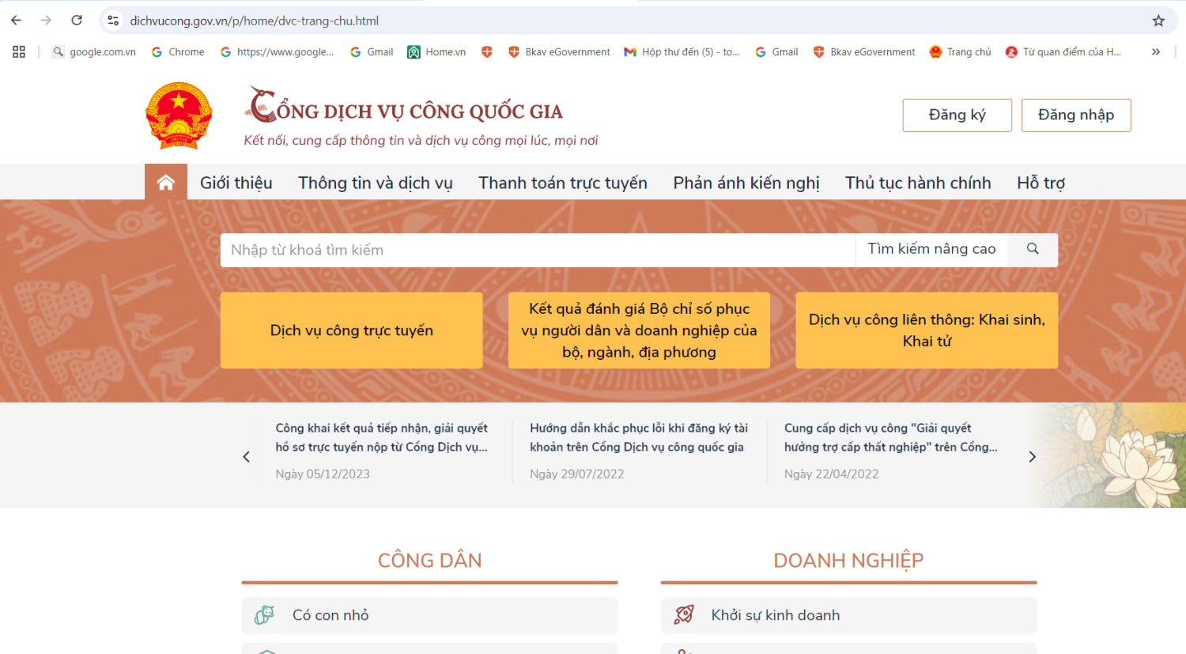Screen dimensions: 1186x654
Task: Click the slogan Kết nối, cung cấp thông tin
Action: (421, 141)
